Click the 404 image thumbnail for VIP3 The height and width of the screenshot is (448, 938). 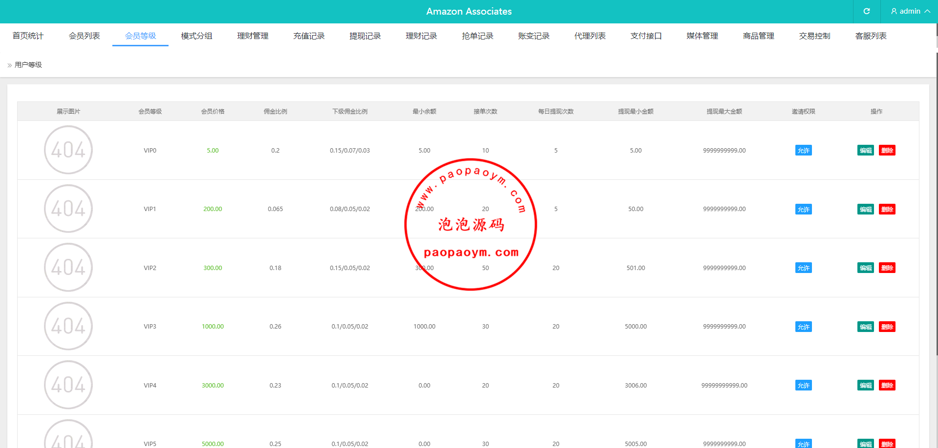coord(68,326)
